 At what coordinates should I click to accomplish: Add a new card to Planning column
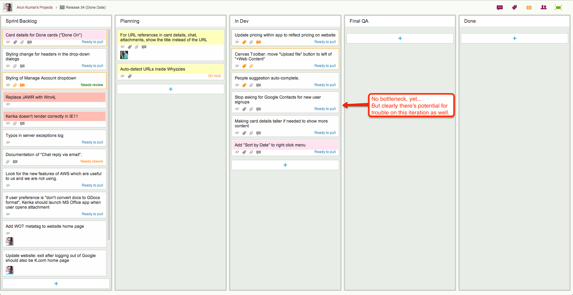pyautogui.click(x=171, y=89)
